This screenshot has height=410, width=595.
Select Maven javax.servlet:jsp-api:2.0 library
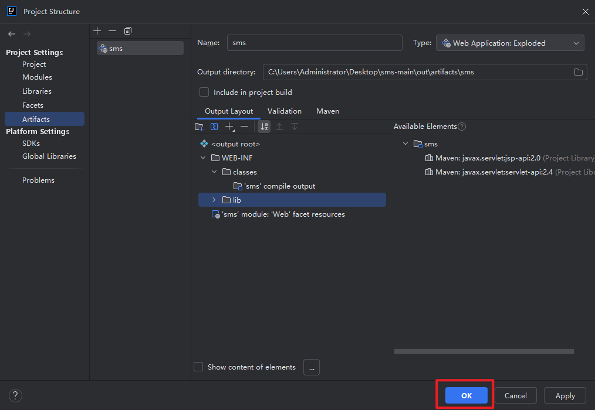pyautogui.click(x=509, y=158)
